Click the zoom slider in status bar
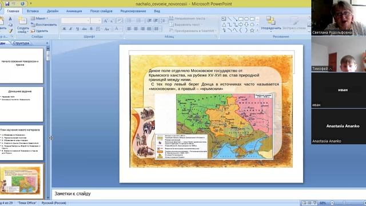Screen dimensions: 366x206 (x=344, y=203)
